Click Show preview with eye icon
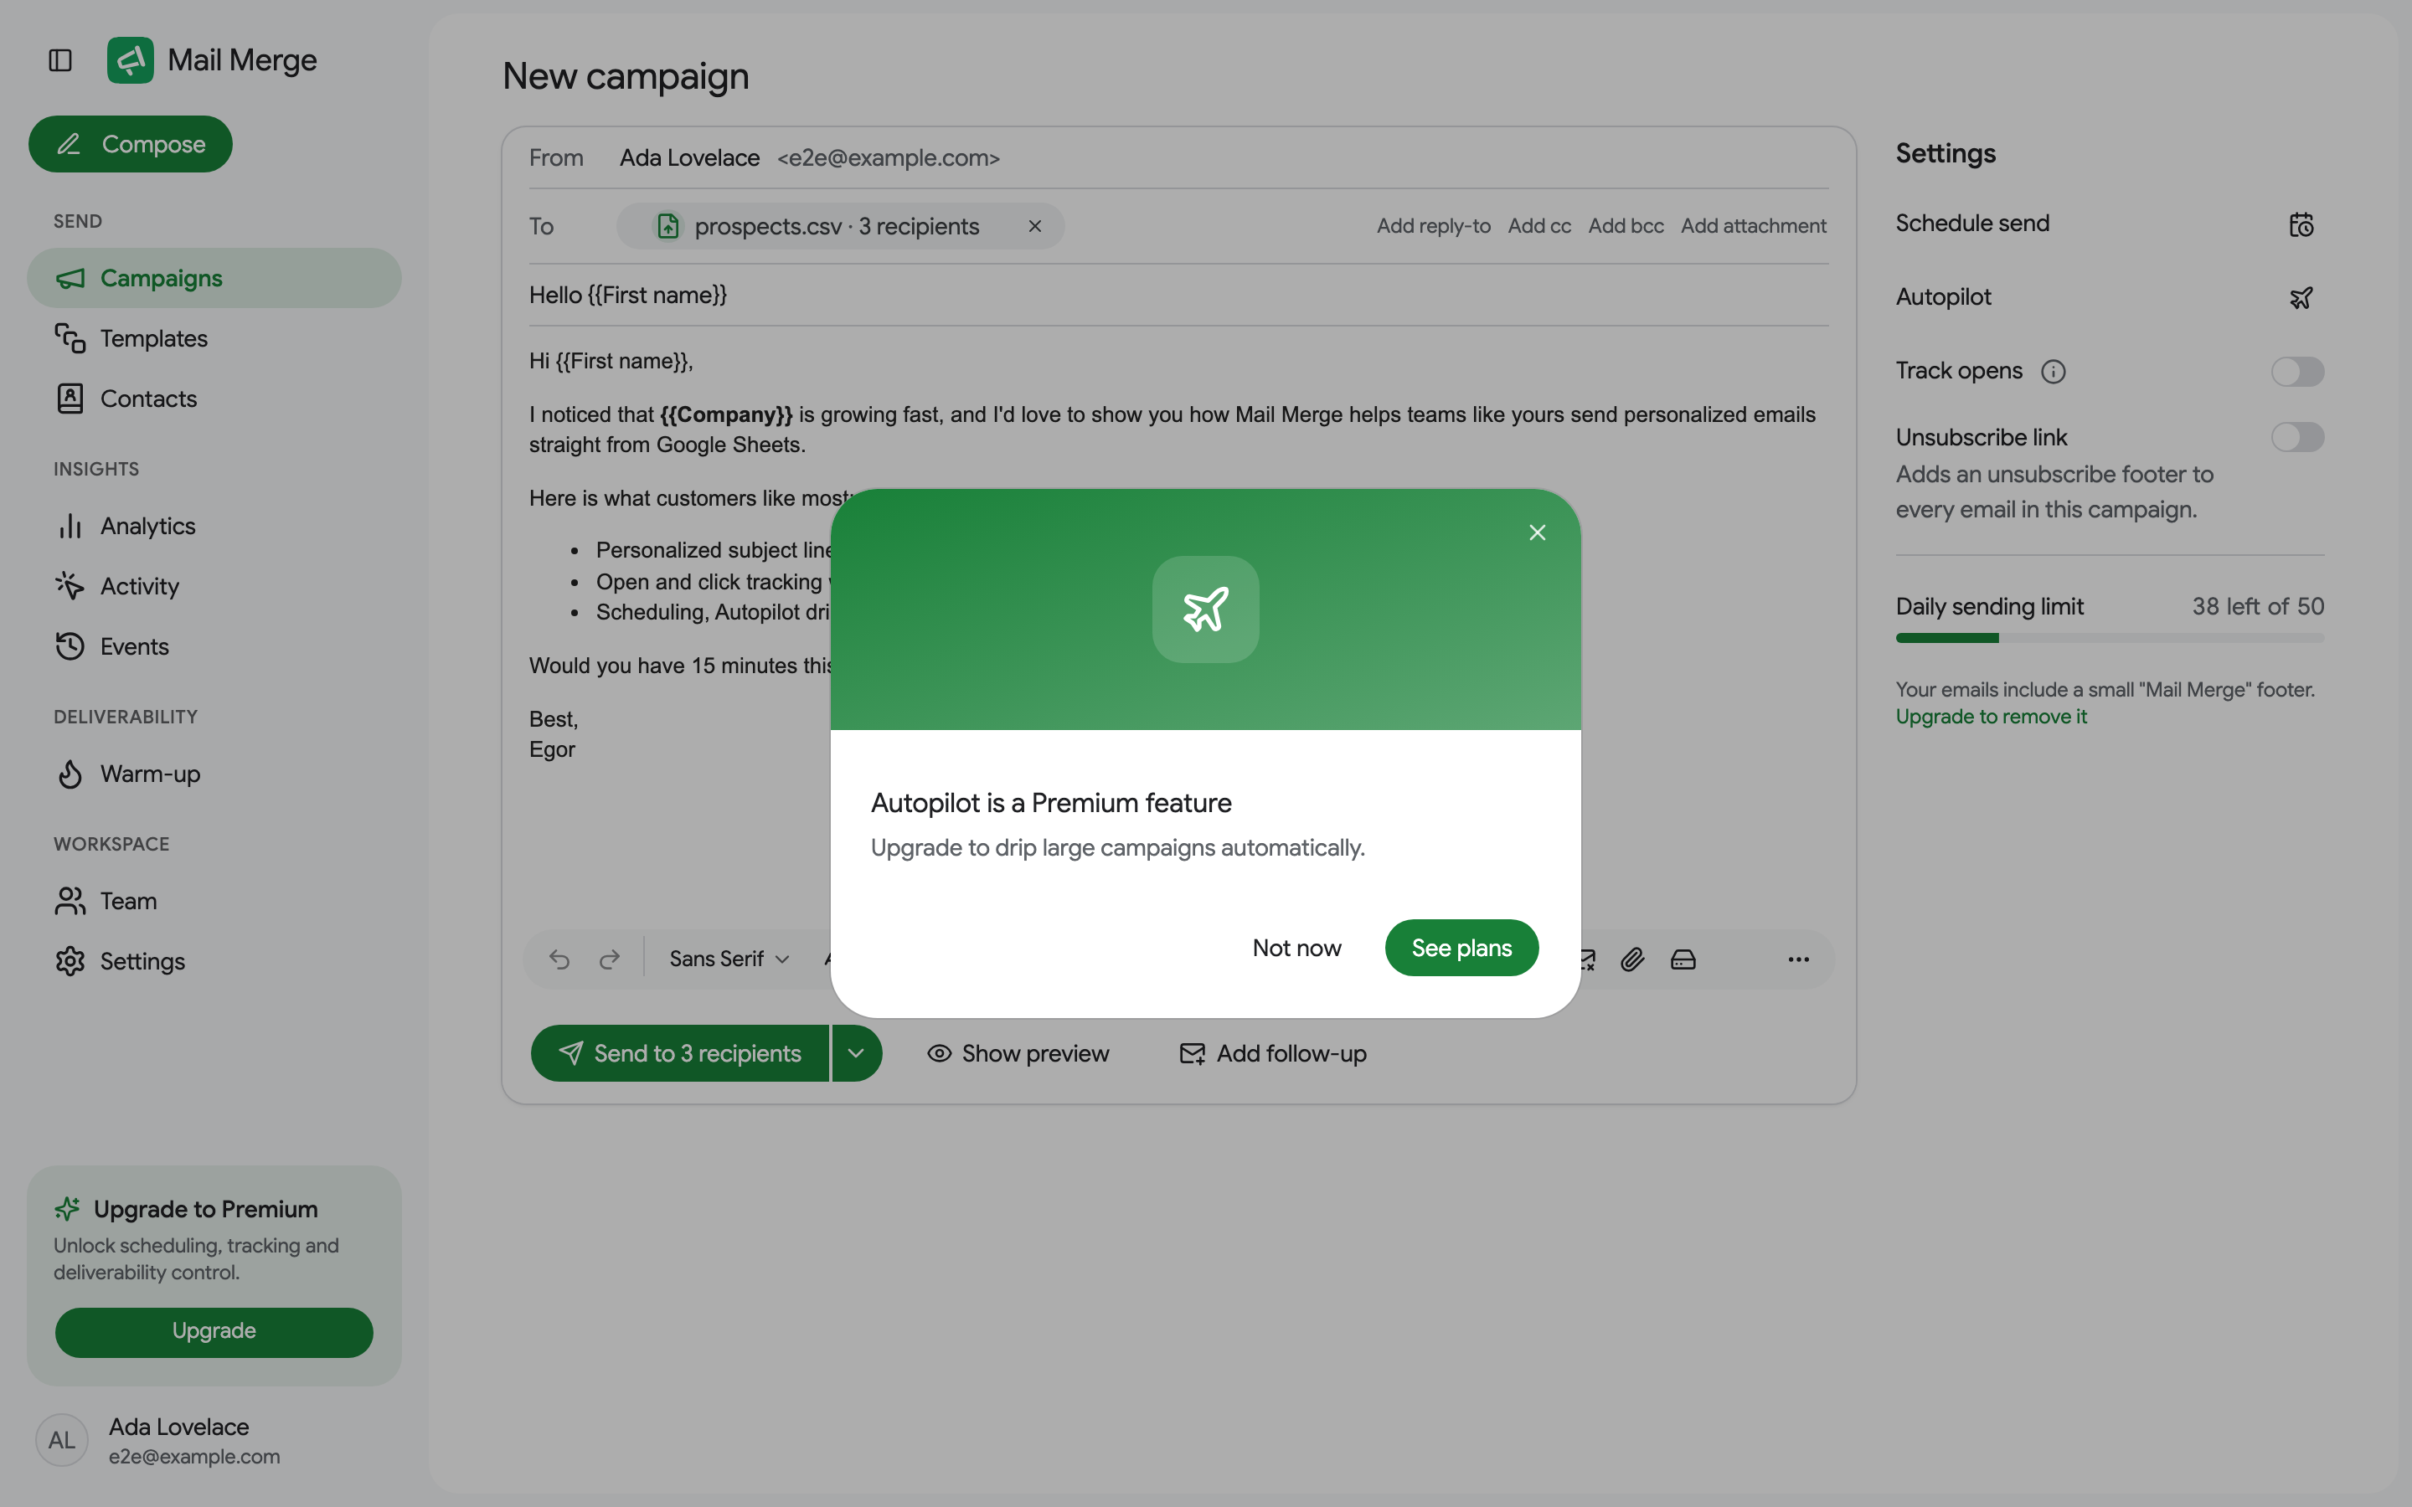The height and width of the screenshot is (1507, 2412). 1018,1053
